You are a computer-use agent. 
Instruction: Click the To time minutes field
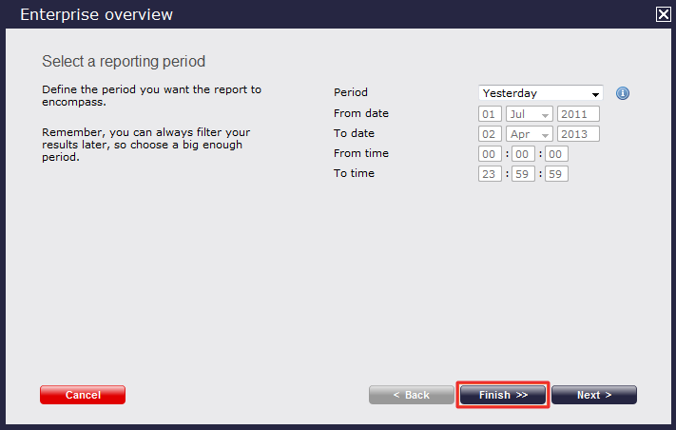pyautogui.click(x=522, y=174)
